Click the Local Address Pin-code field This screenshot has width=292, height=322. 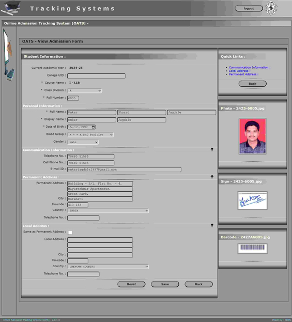[78, 261]
